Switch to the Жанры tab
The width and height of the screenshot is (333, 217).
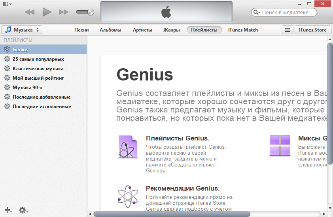pyautogui.click(x=171, y=30)
